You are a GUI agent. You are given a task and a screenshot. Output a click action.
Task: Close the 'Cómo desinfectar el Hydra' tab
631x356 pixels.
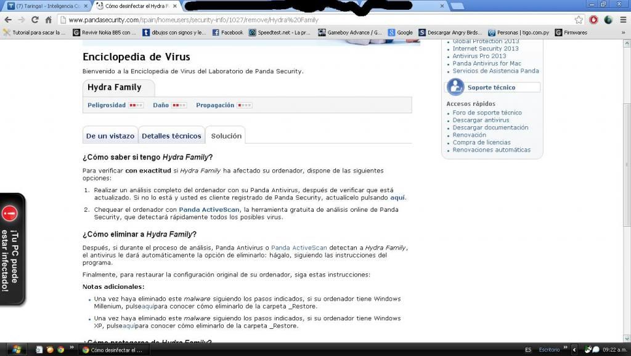tap(174, 6)
